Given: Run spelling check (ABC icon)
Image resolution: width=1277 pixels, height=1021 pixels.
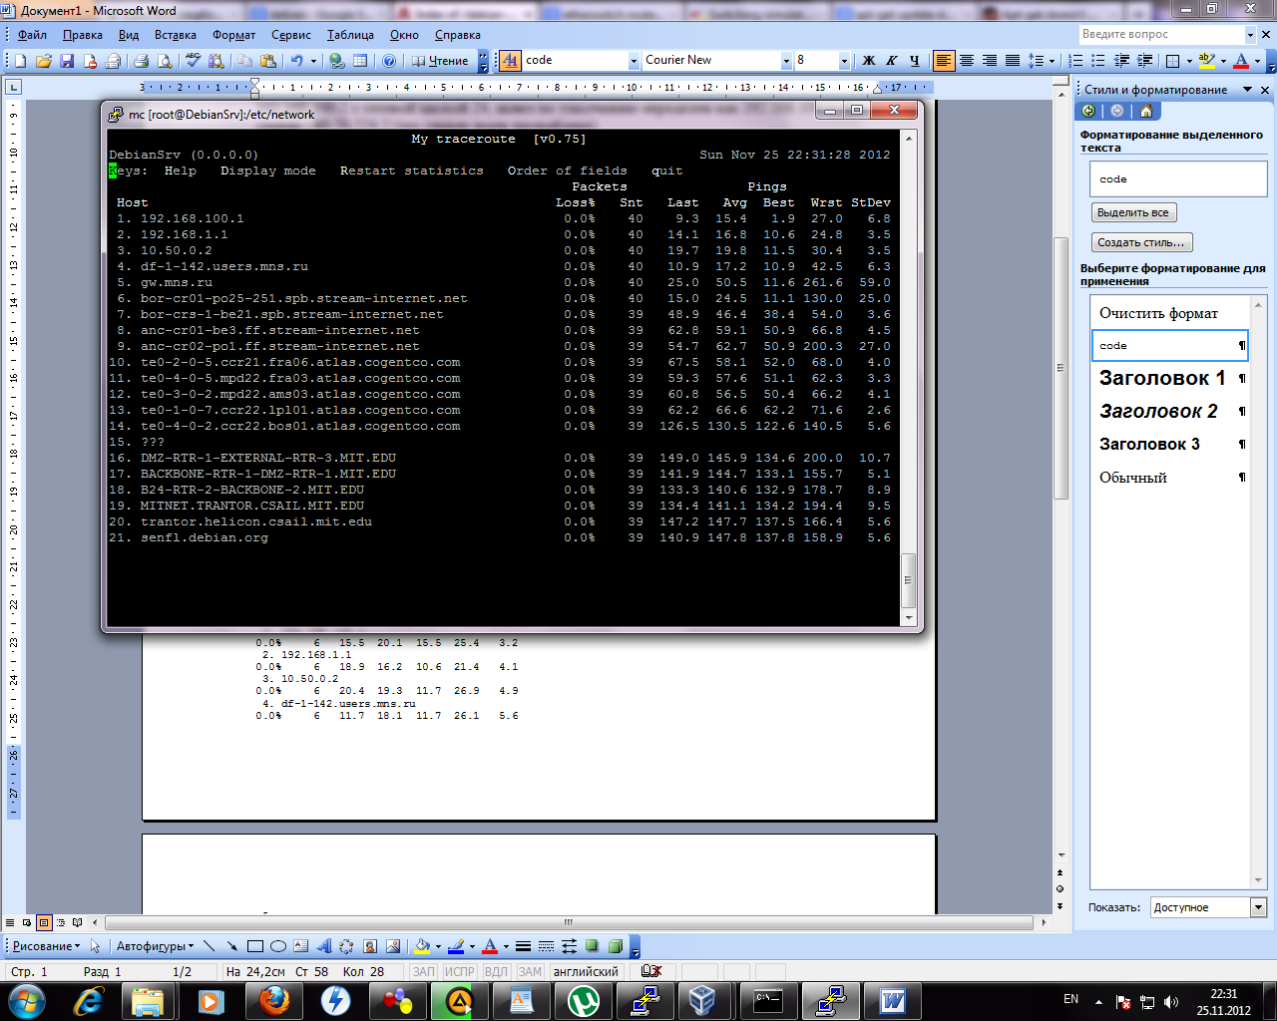Looking at the screenshot, I should point(194,61).
